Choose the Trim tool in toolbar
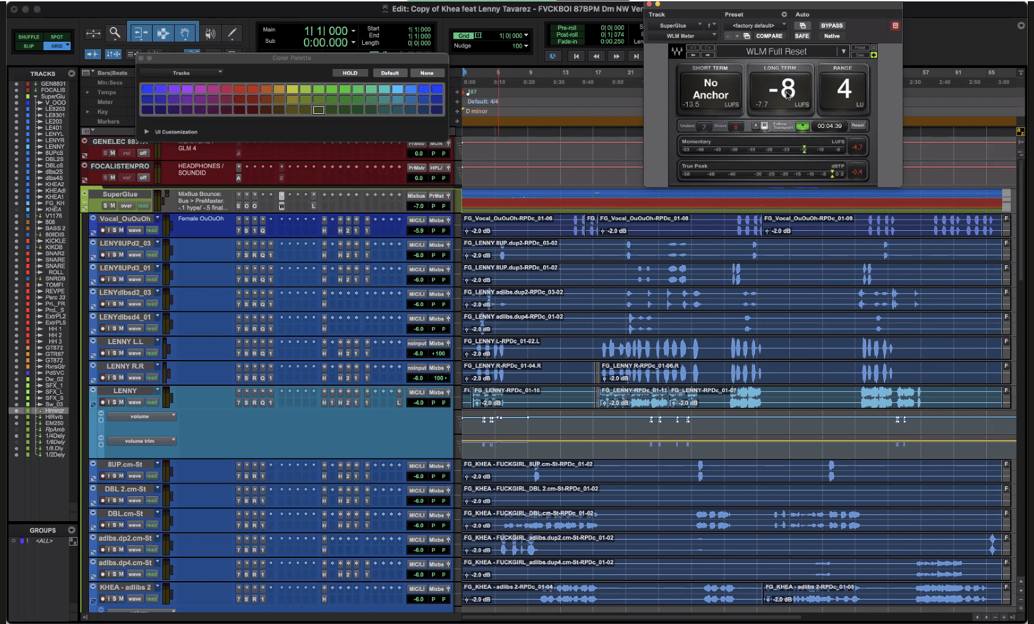 click(140, 33)
